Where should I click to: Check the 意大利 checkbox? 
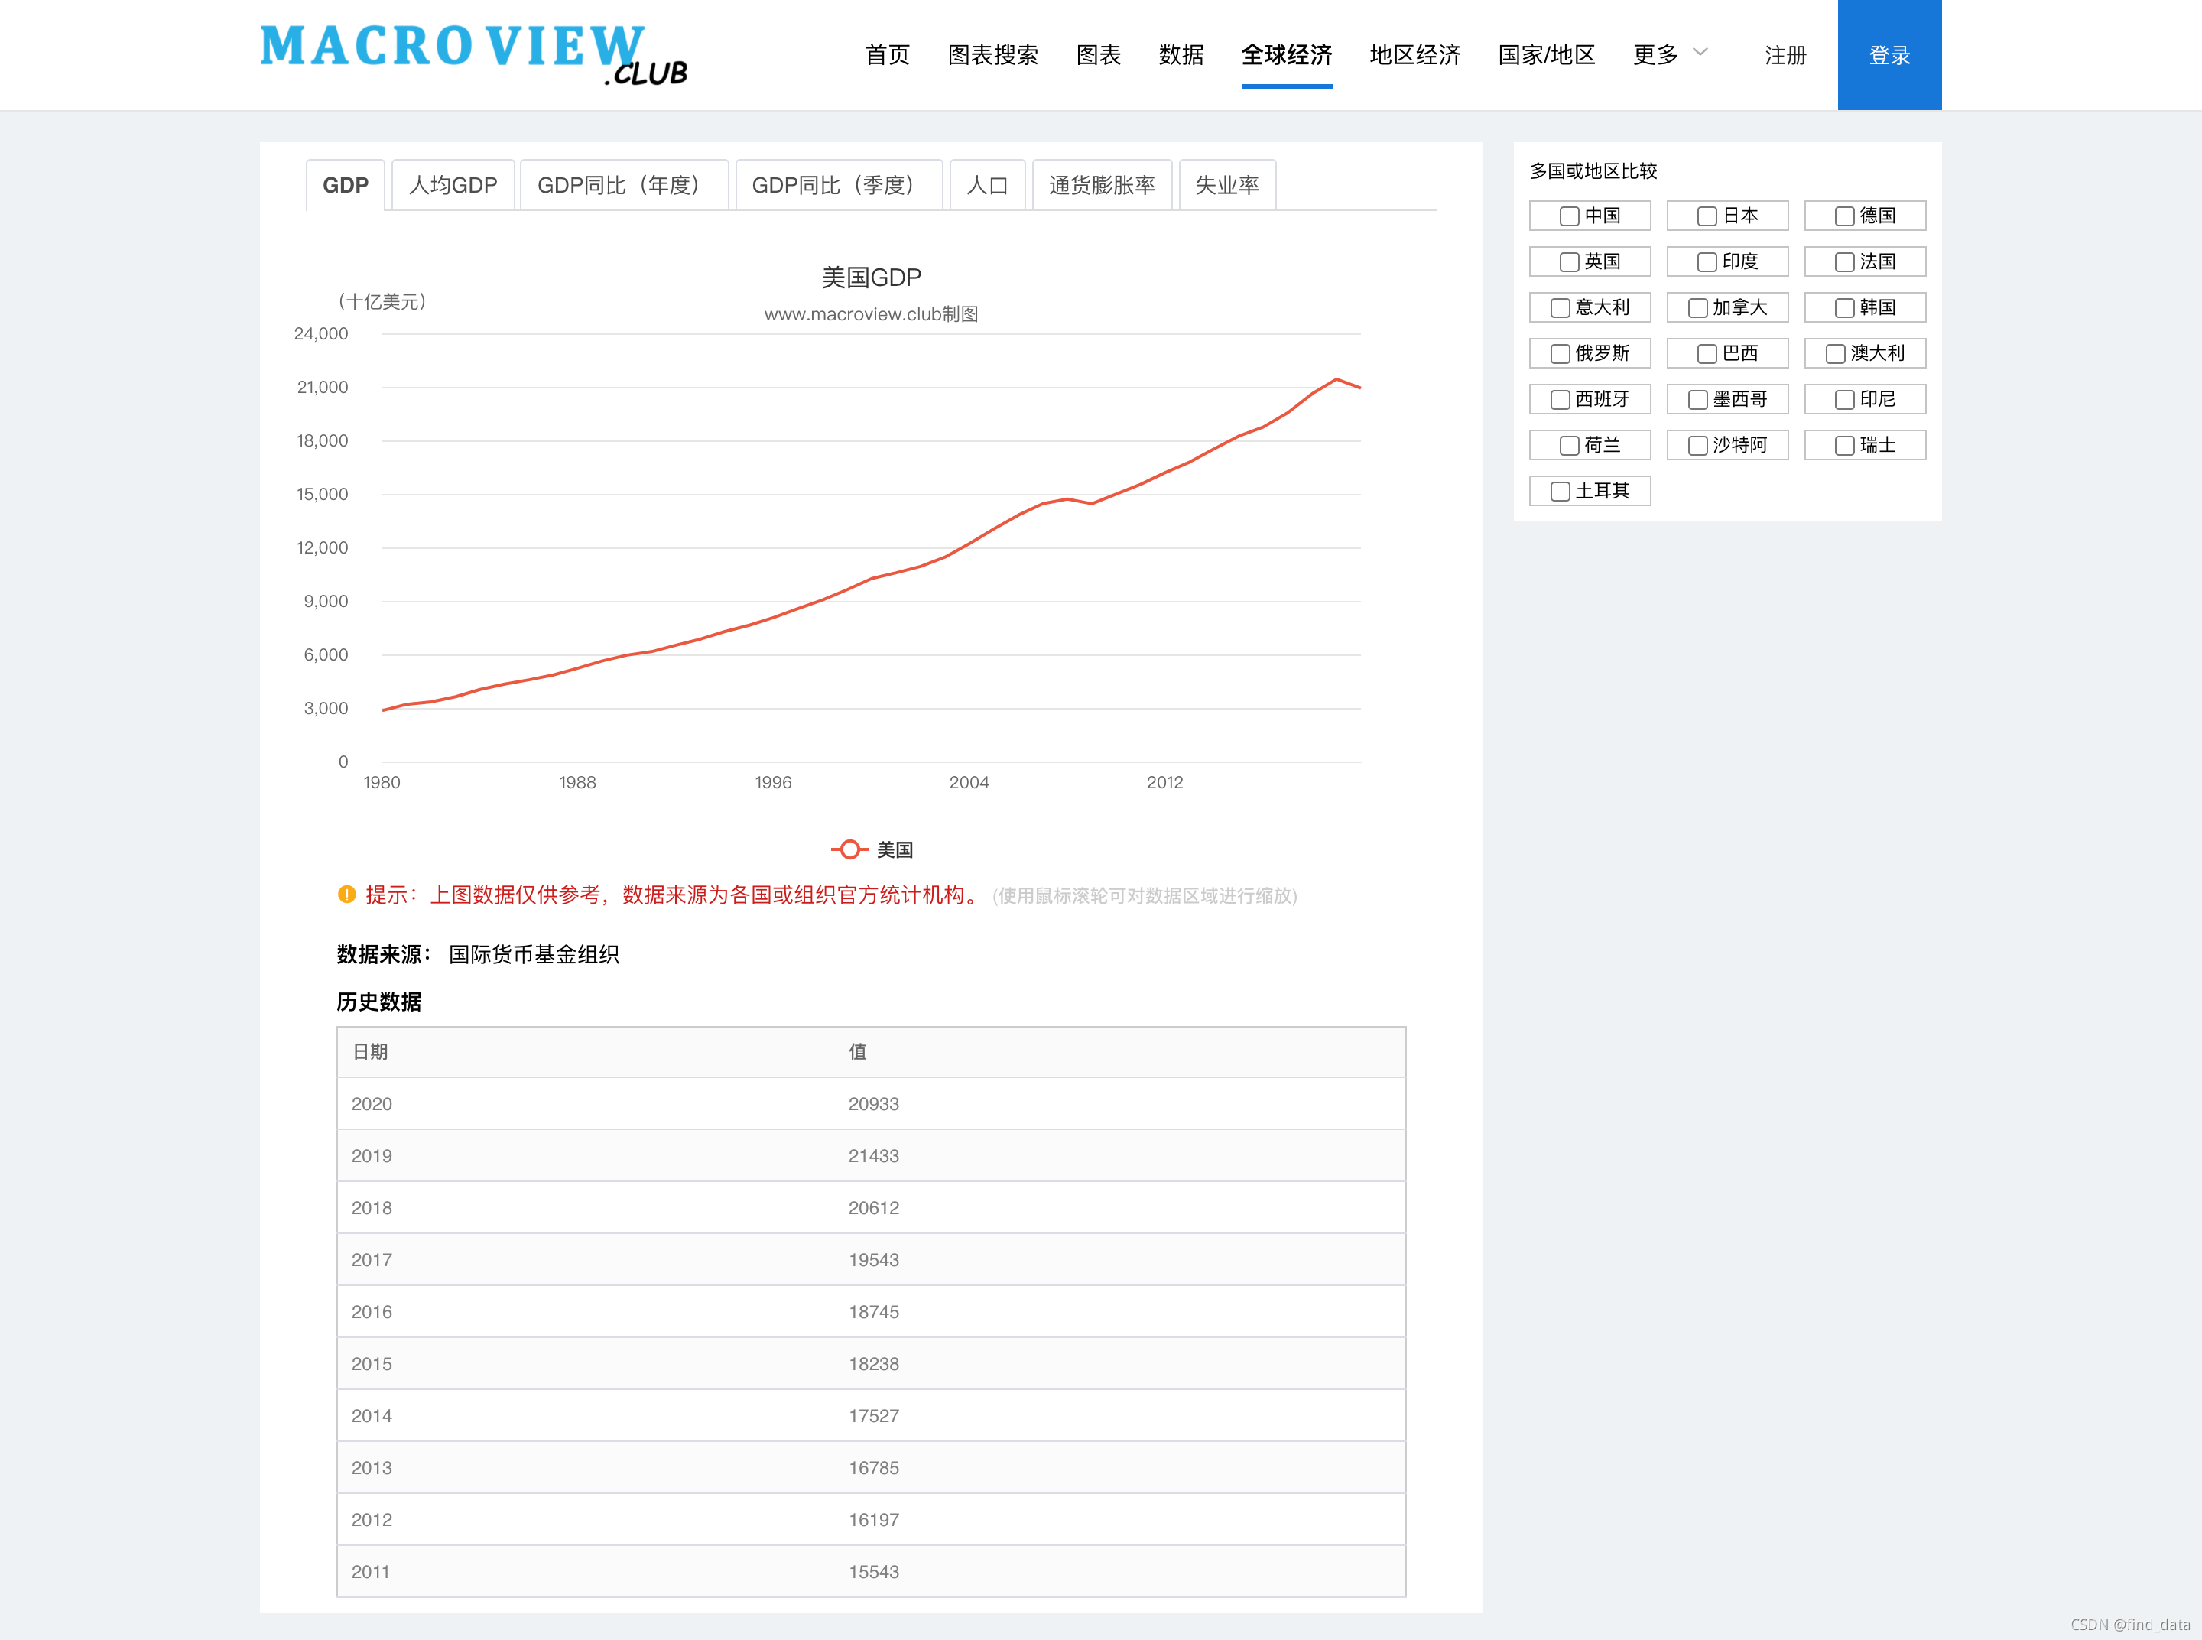(x=1561, y=308)
